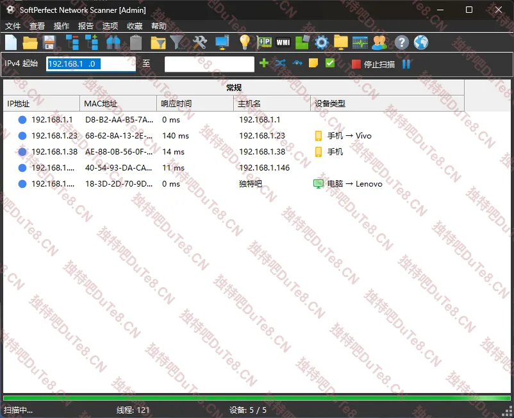Viewport: 514px width, 418px height.
Task: Click the folder with filter funnel icon
Action: pos(158,42)
